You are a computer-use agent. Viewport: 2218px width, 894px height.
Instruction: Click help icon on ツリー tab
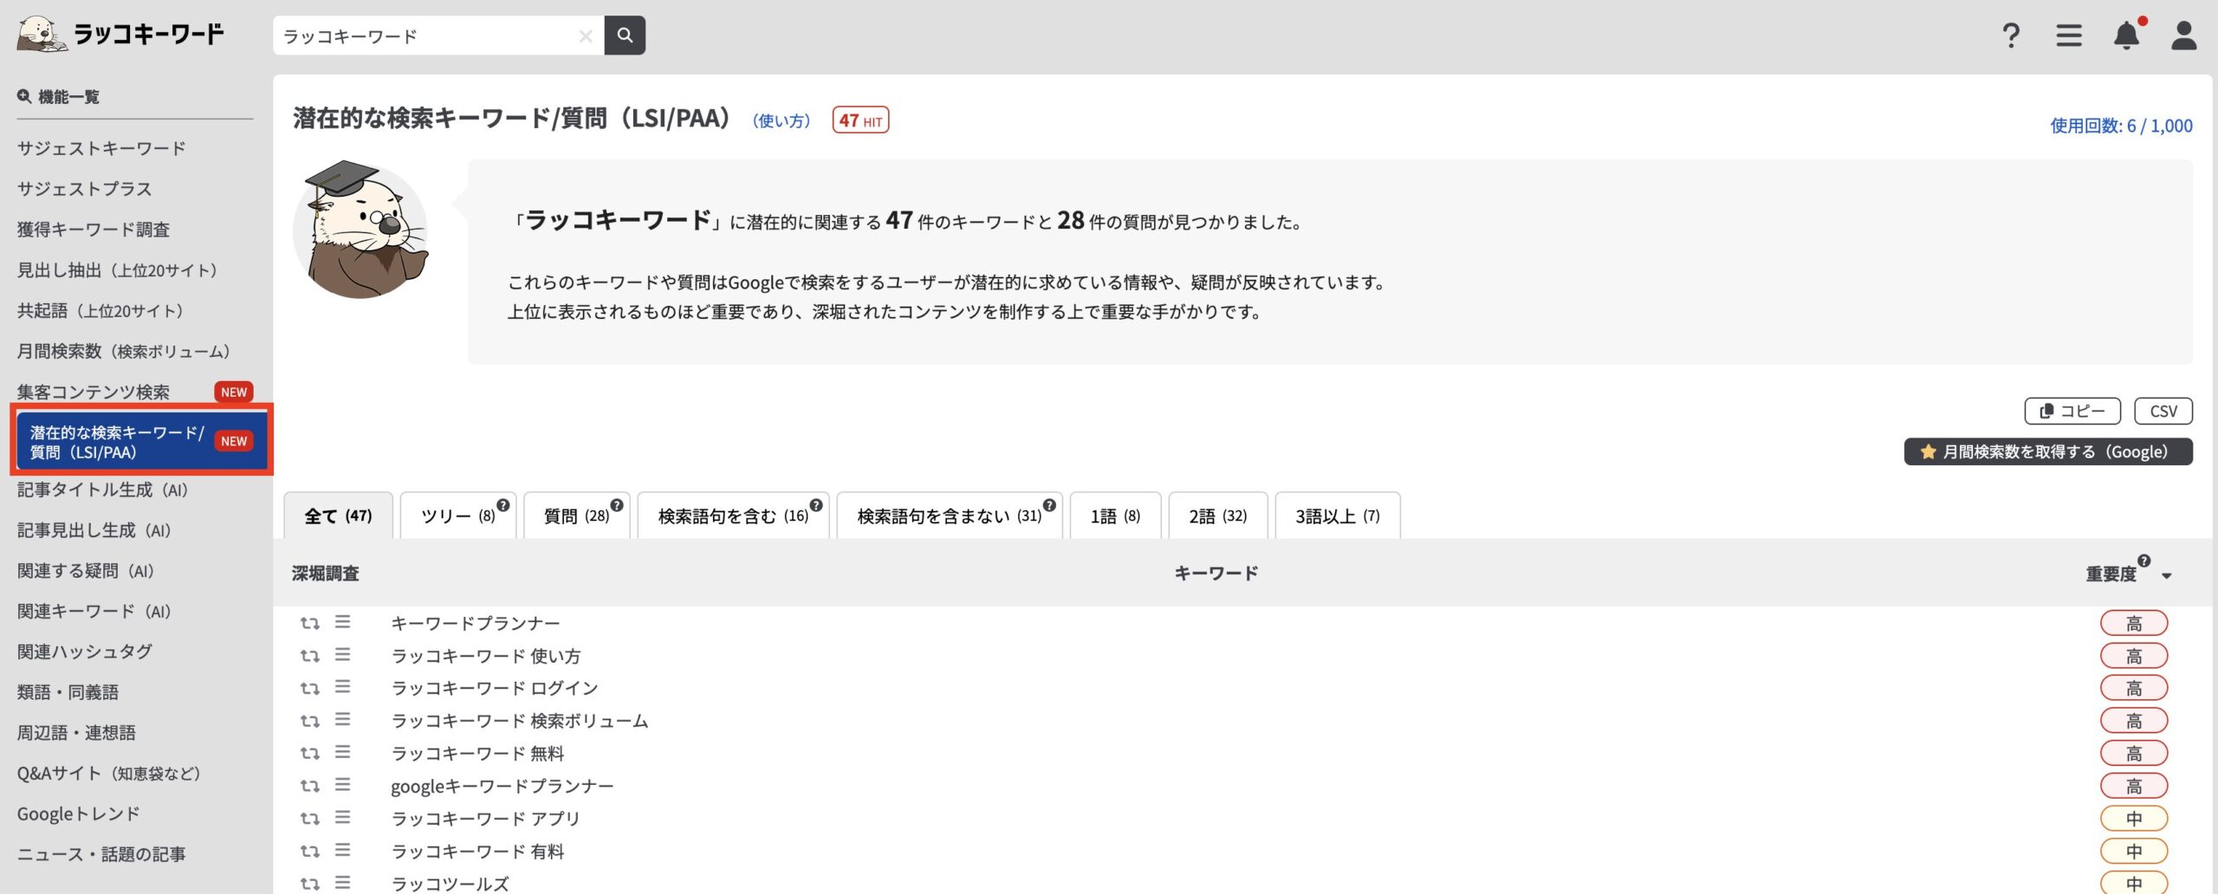click(x=503, y=505)
